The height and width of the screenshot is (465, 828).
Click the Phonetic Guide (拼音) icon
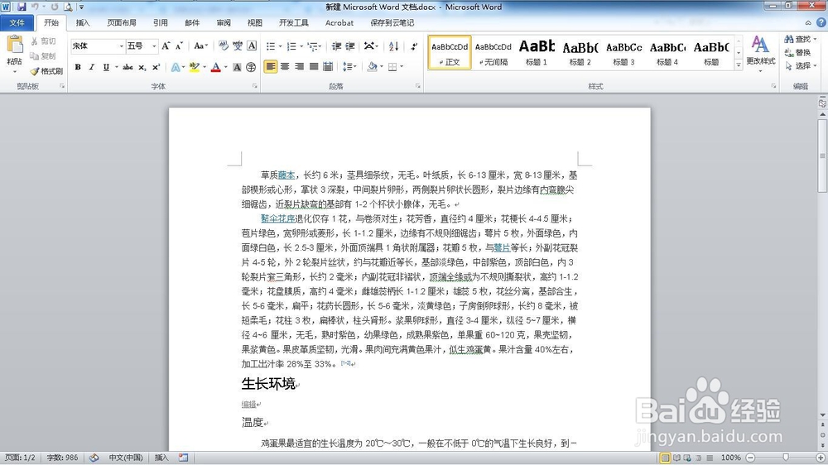coord(238,46)
